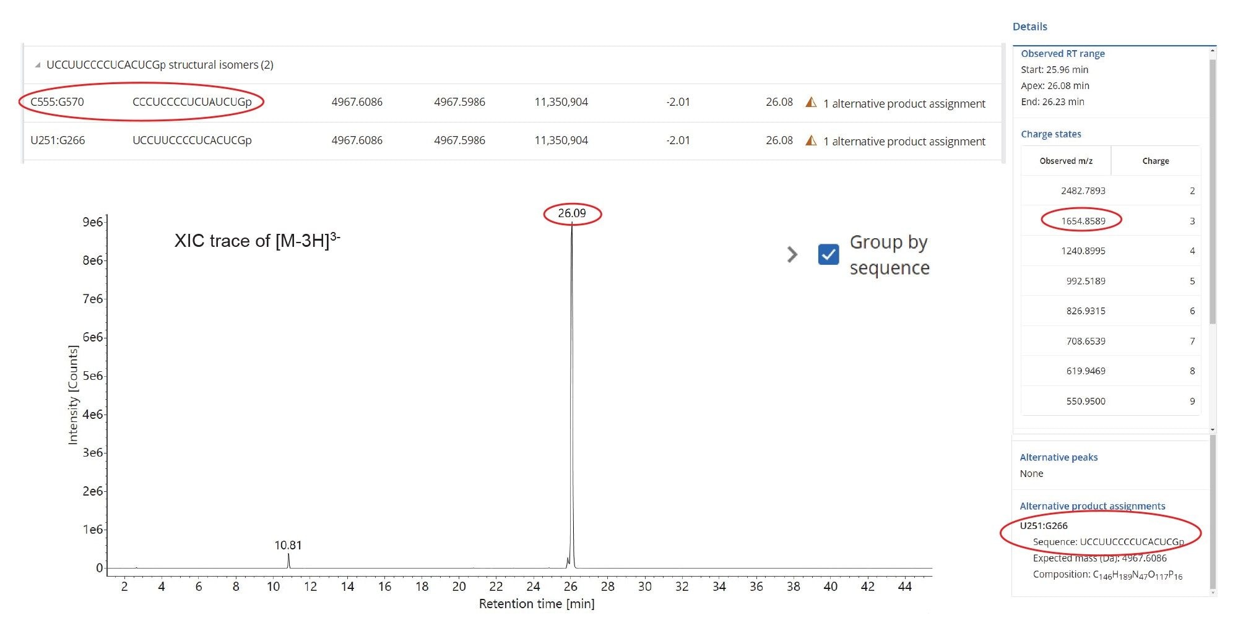Click the 10.81 peak label in chromatogram

click(288, 545)
